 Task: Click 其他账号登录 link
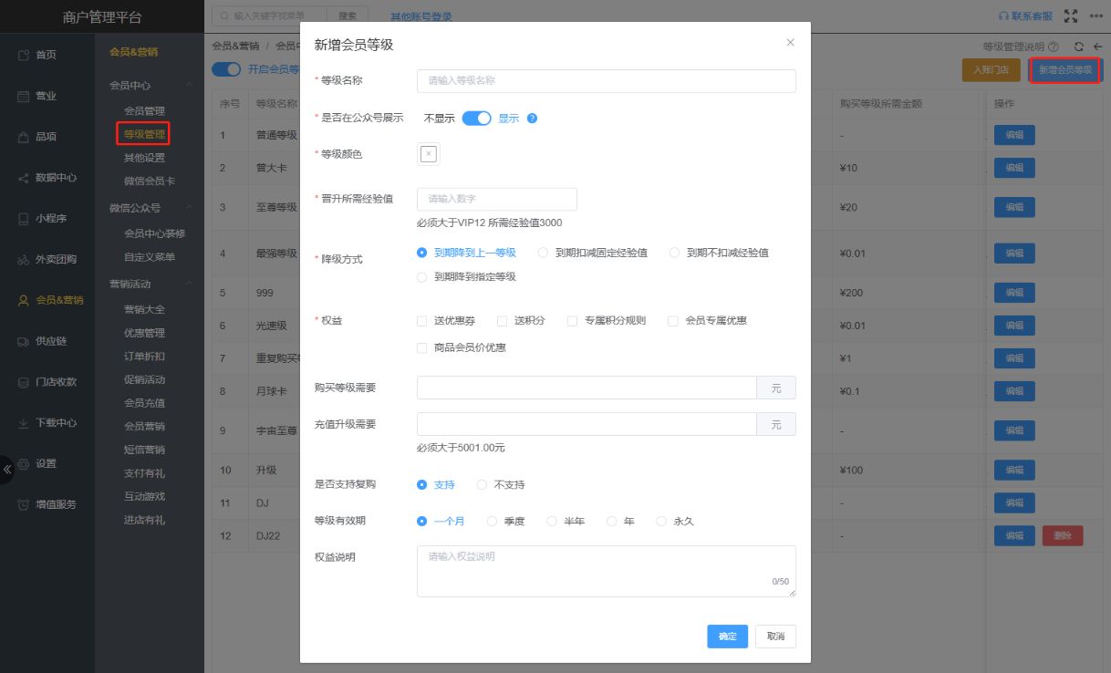(421, 16)
